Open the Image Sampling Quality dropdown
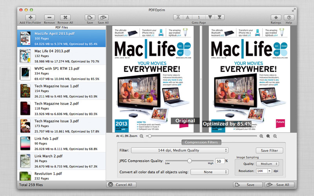This screenshot has width=314, height=196. click(268, 164)
